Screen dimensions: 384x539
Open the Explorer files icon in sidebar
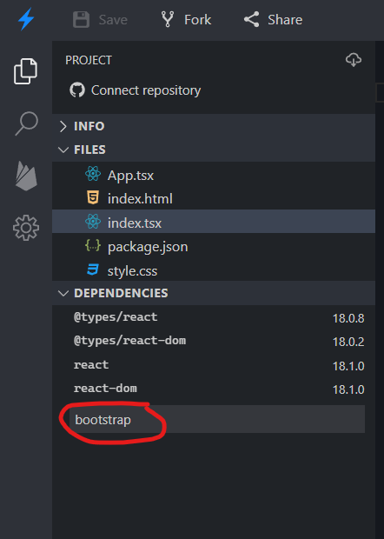coord(25,71)
